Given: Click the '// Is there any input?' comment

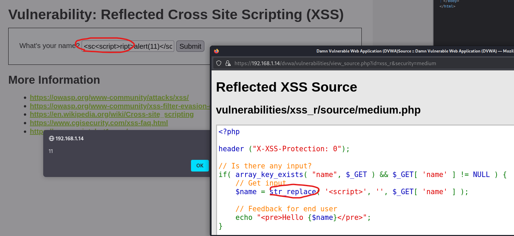Looking at the screenshot, I should pyautogui.click(x=265, y=166).
